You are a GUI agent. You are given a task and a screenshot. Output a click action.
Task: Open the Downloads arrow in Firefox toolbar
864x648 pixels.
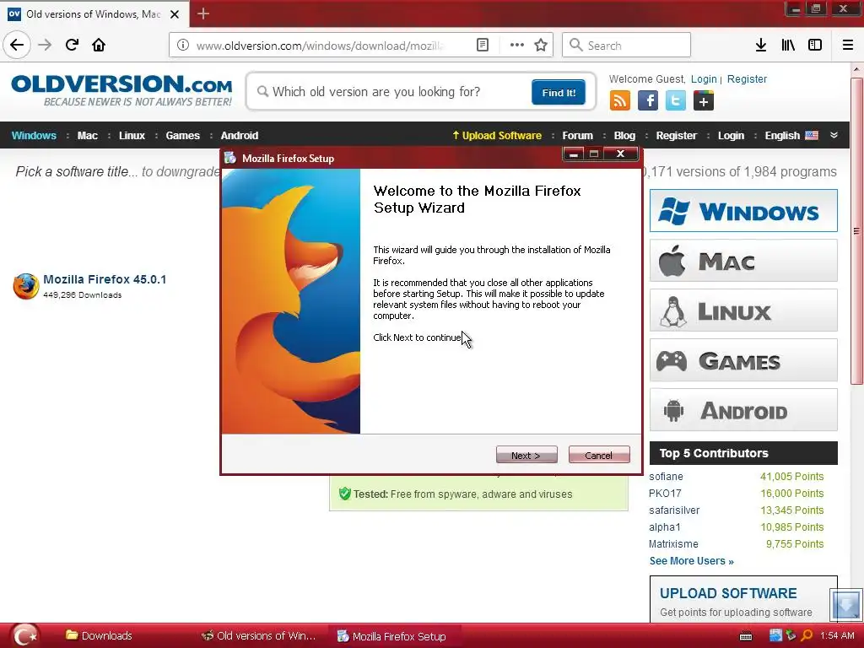pyautogui.click(x=761, y=46)
